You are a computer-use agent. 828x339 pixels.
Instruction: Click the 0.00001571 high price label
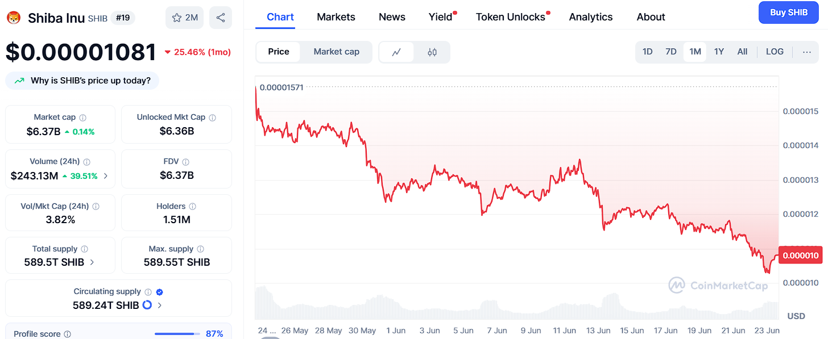click(281, 87)
